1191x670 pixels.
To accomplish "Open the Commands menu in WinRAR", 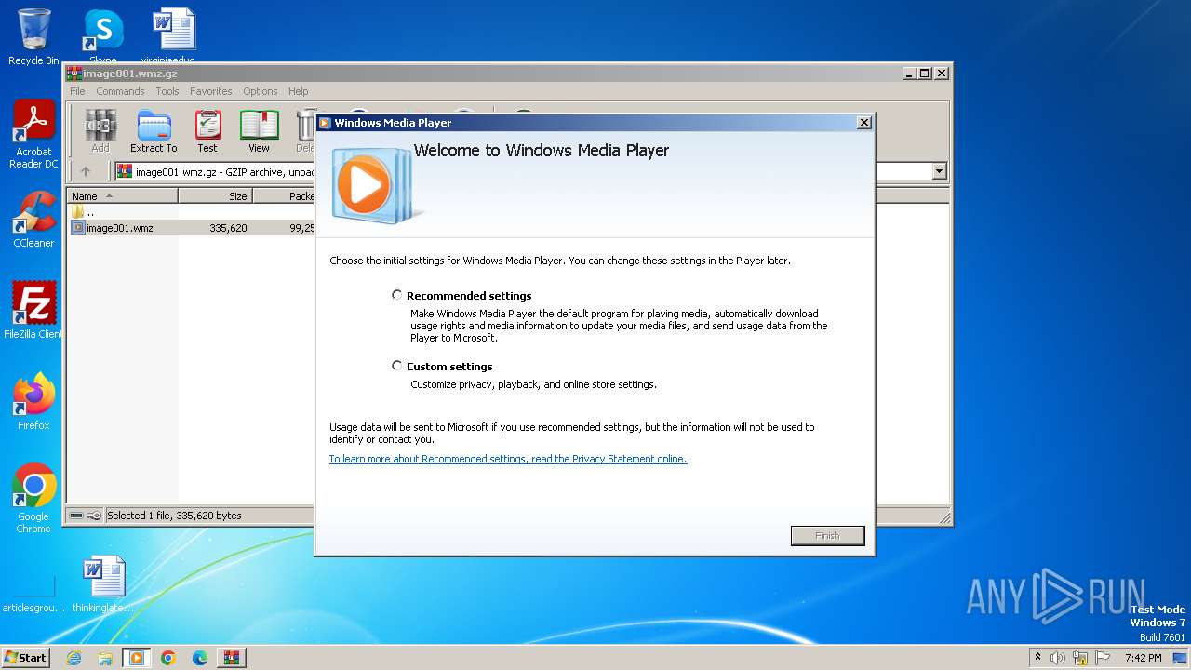I will point(120,91).
